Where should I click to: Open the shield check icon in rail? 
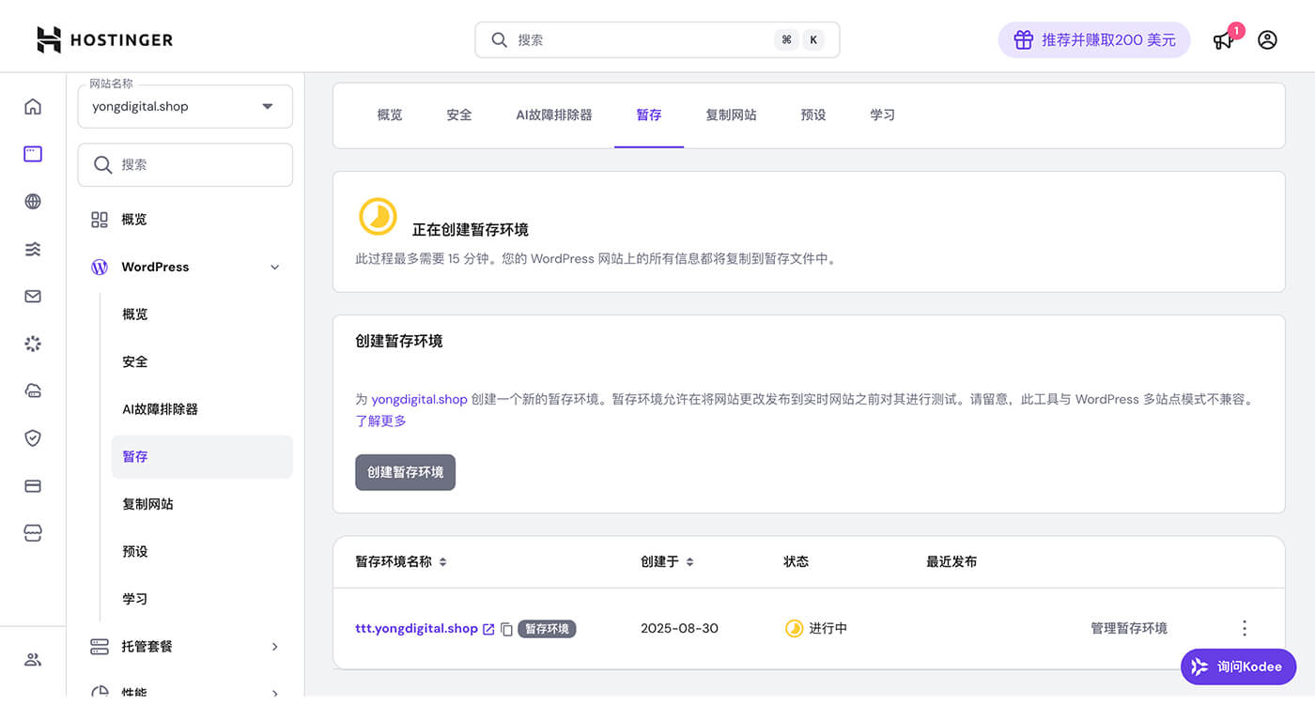pos(33,438)
